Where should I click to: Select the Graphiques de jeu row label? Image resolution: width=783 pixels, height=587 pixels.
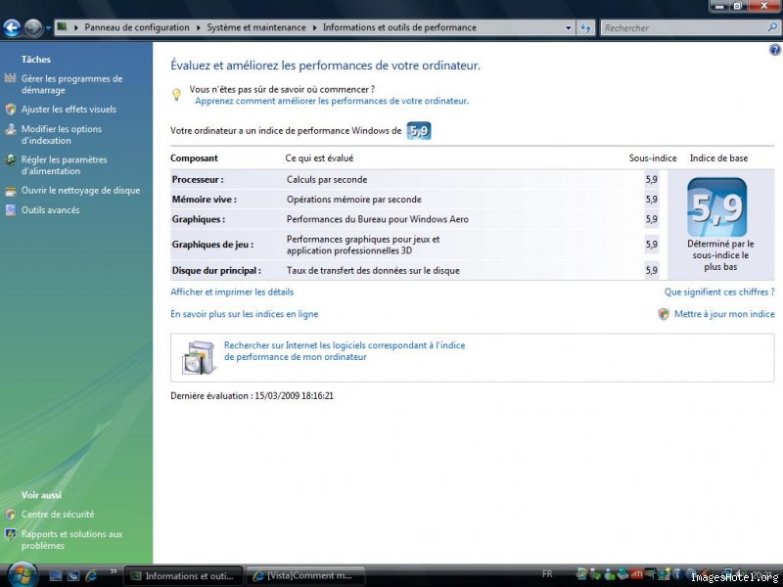pos(212,245)
